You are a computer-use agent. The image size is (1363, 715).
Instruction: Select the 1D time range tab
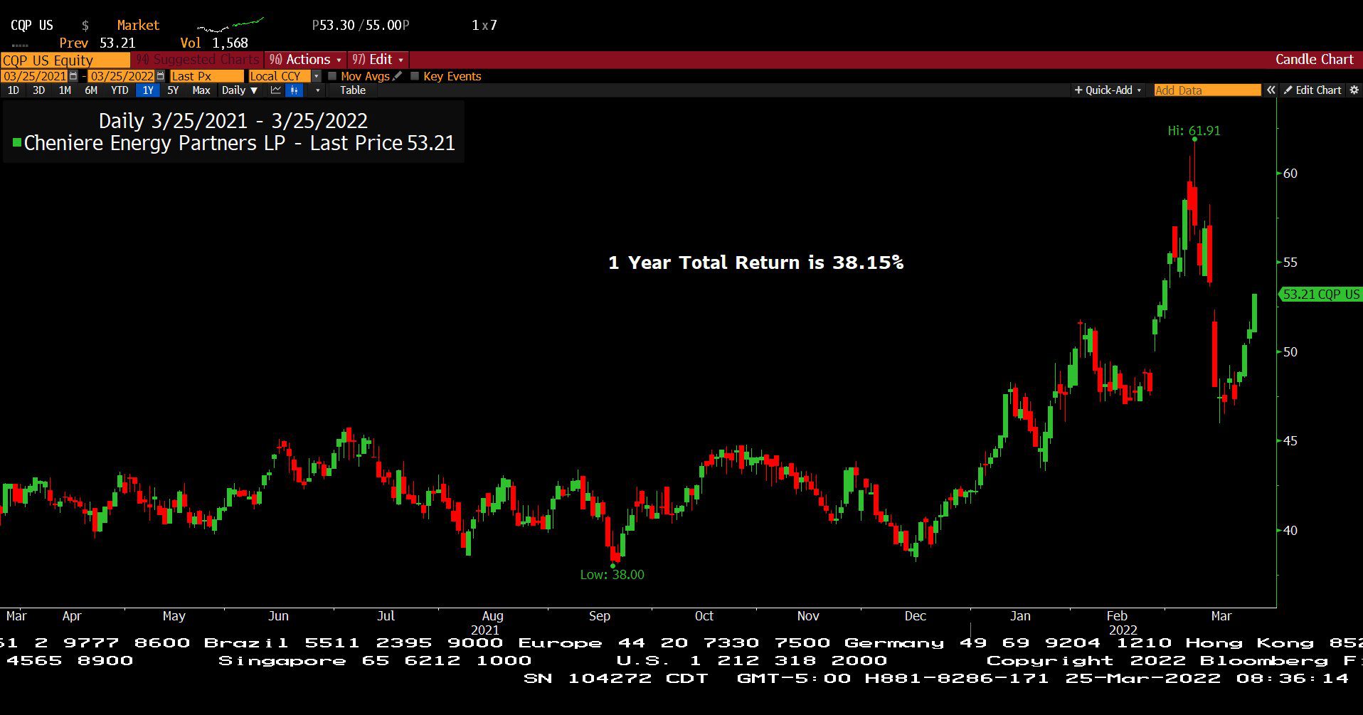[x=14, y=90]
